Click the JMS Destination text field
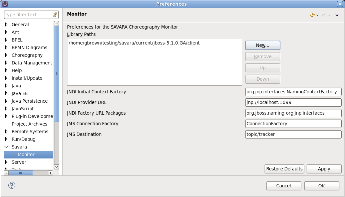The image size is (345, 197). click(293, 134)
